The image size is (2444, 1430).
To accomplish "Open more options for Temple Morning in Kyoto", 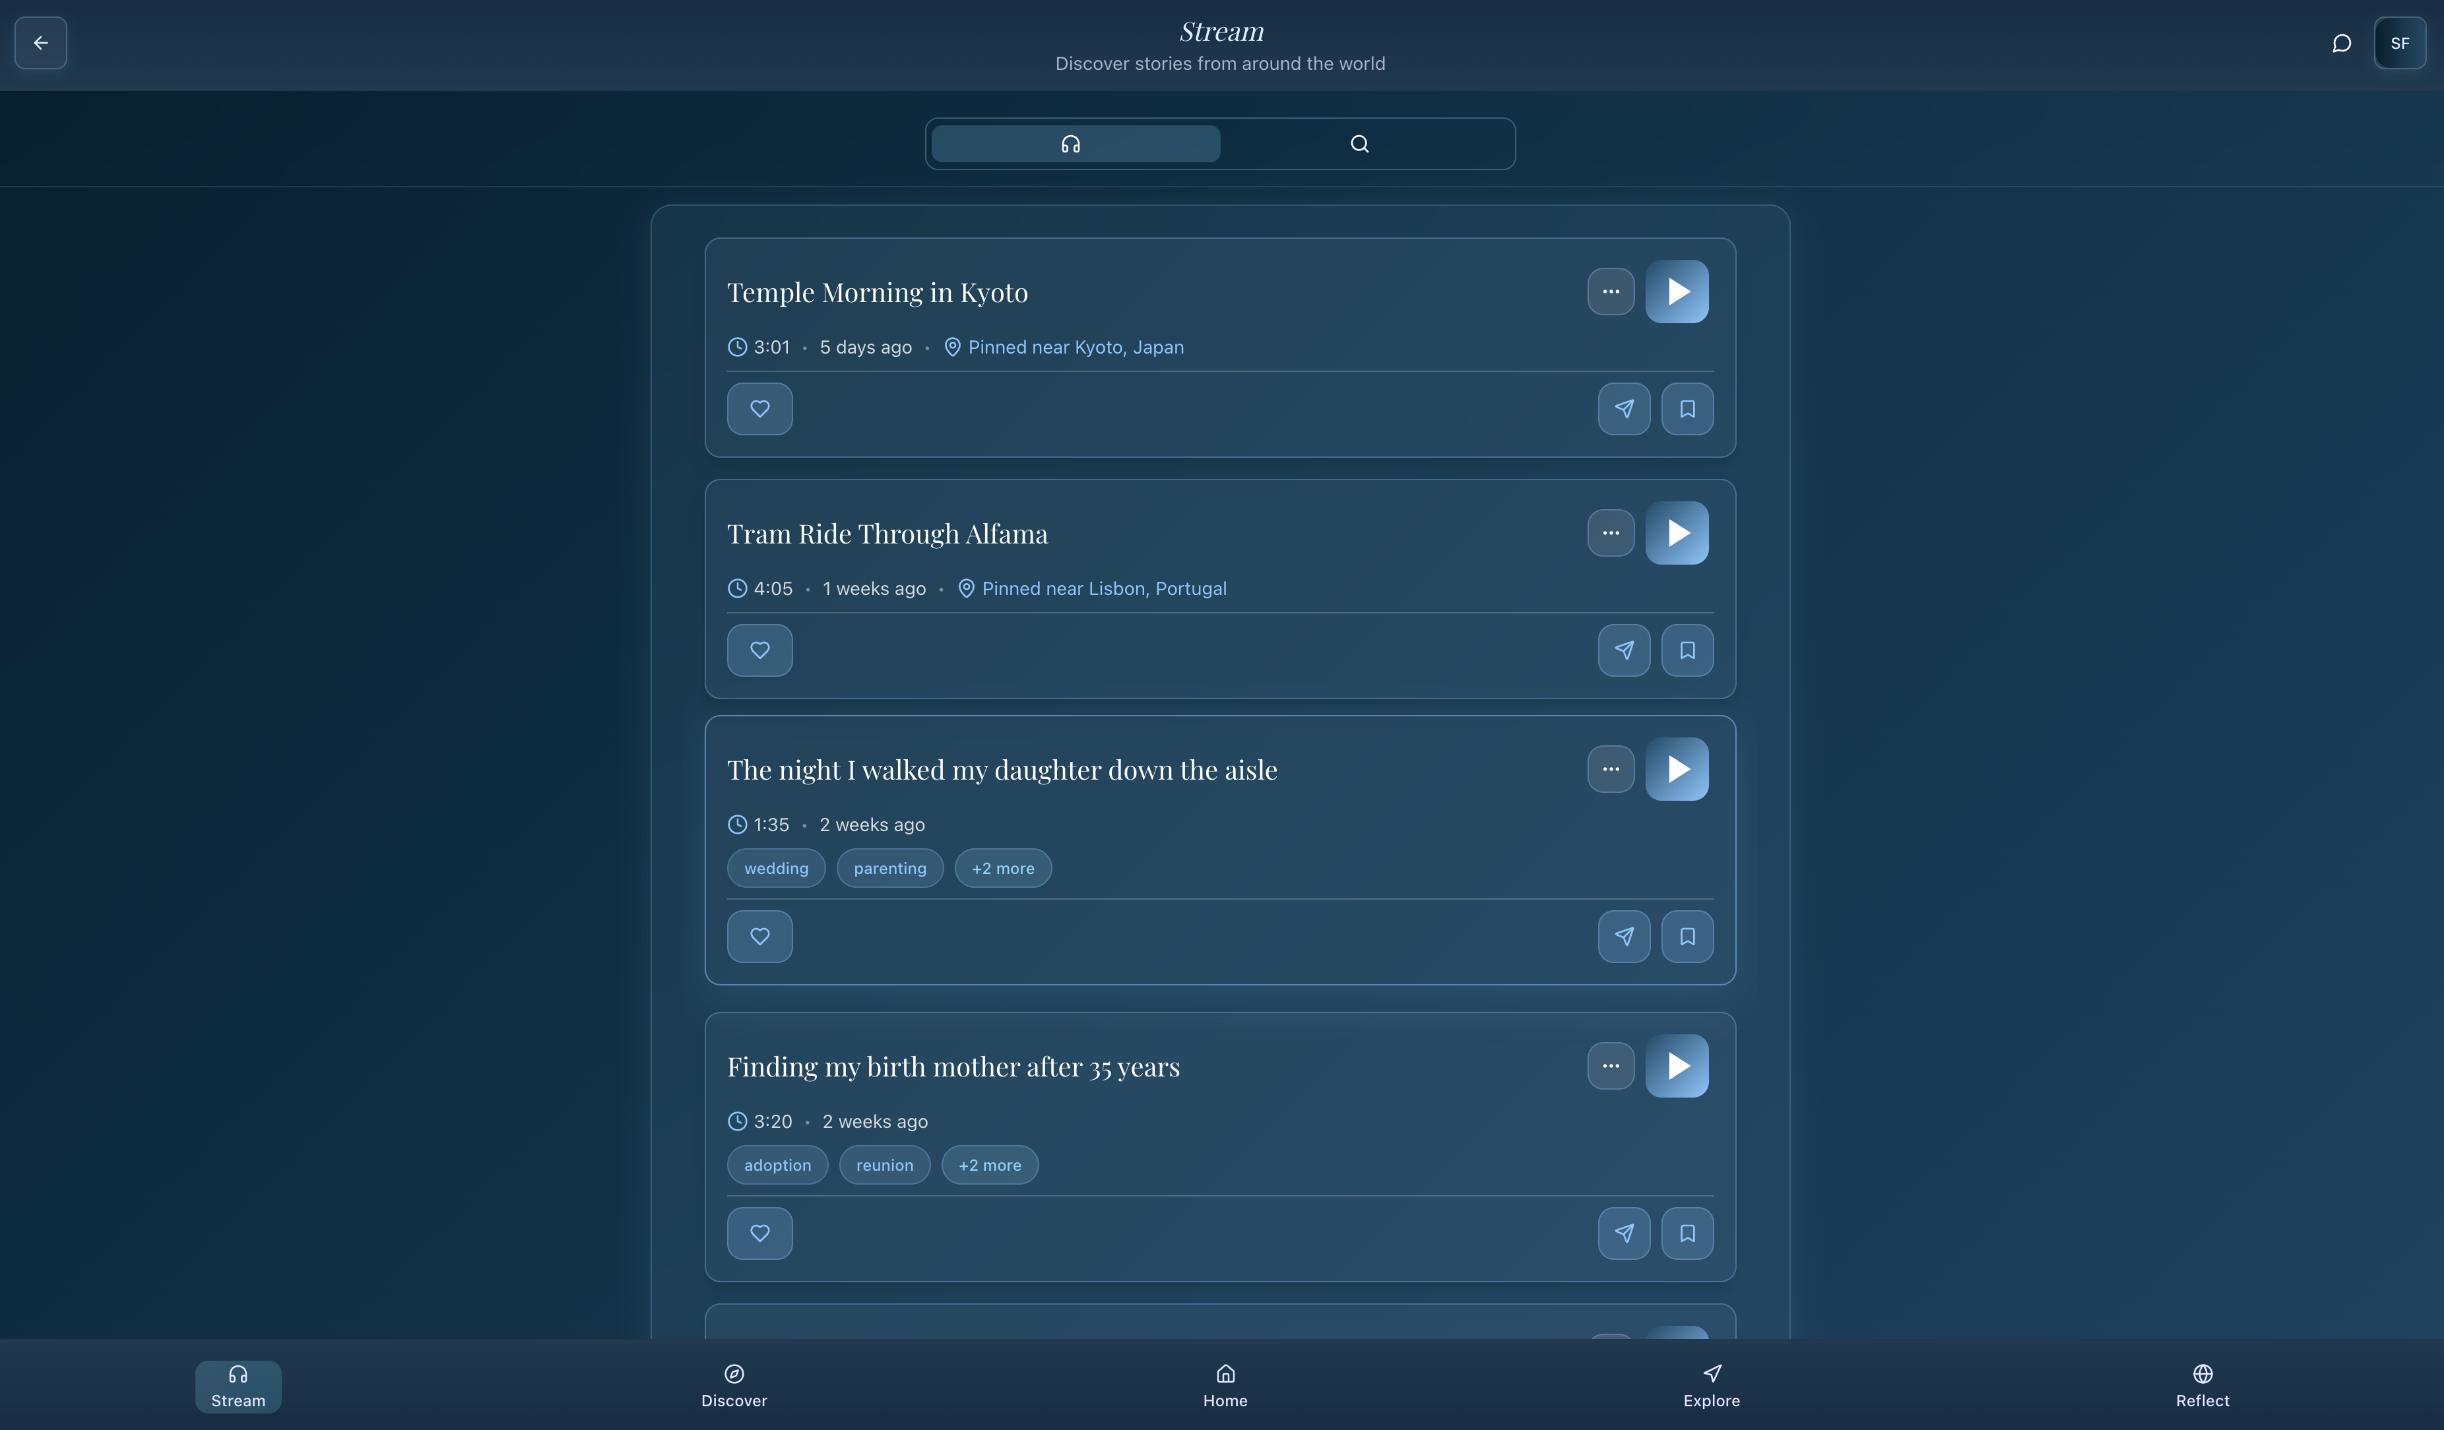I will click(1610, 291).
